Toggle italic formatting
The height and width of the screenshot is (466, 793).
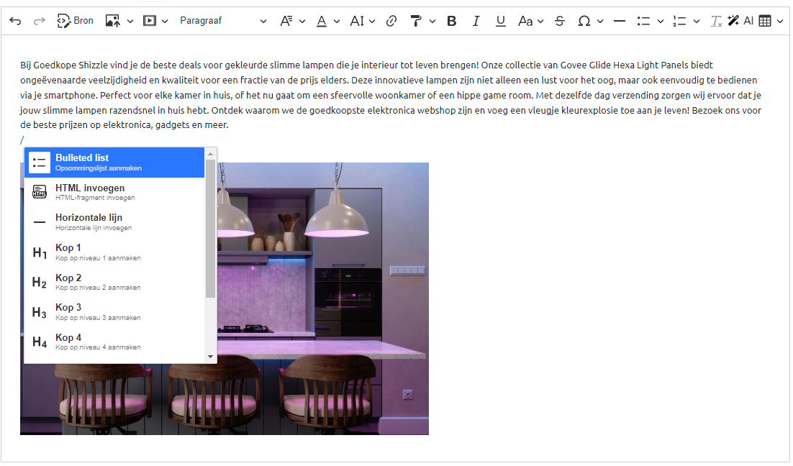(476, 21)
